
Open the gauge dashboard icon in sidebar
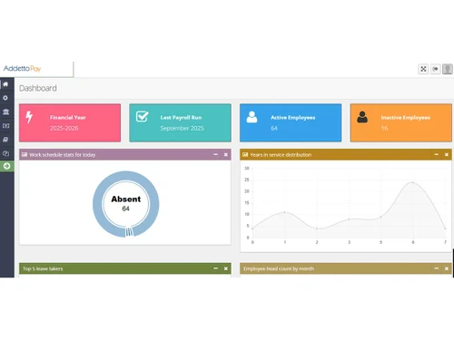point(5,153)
